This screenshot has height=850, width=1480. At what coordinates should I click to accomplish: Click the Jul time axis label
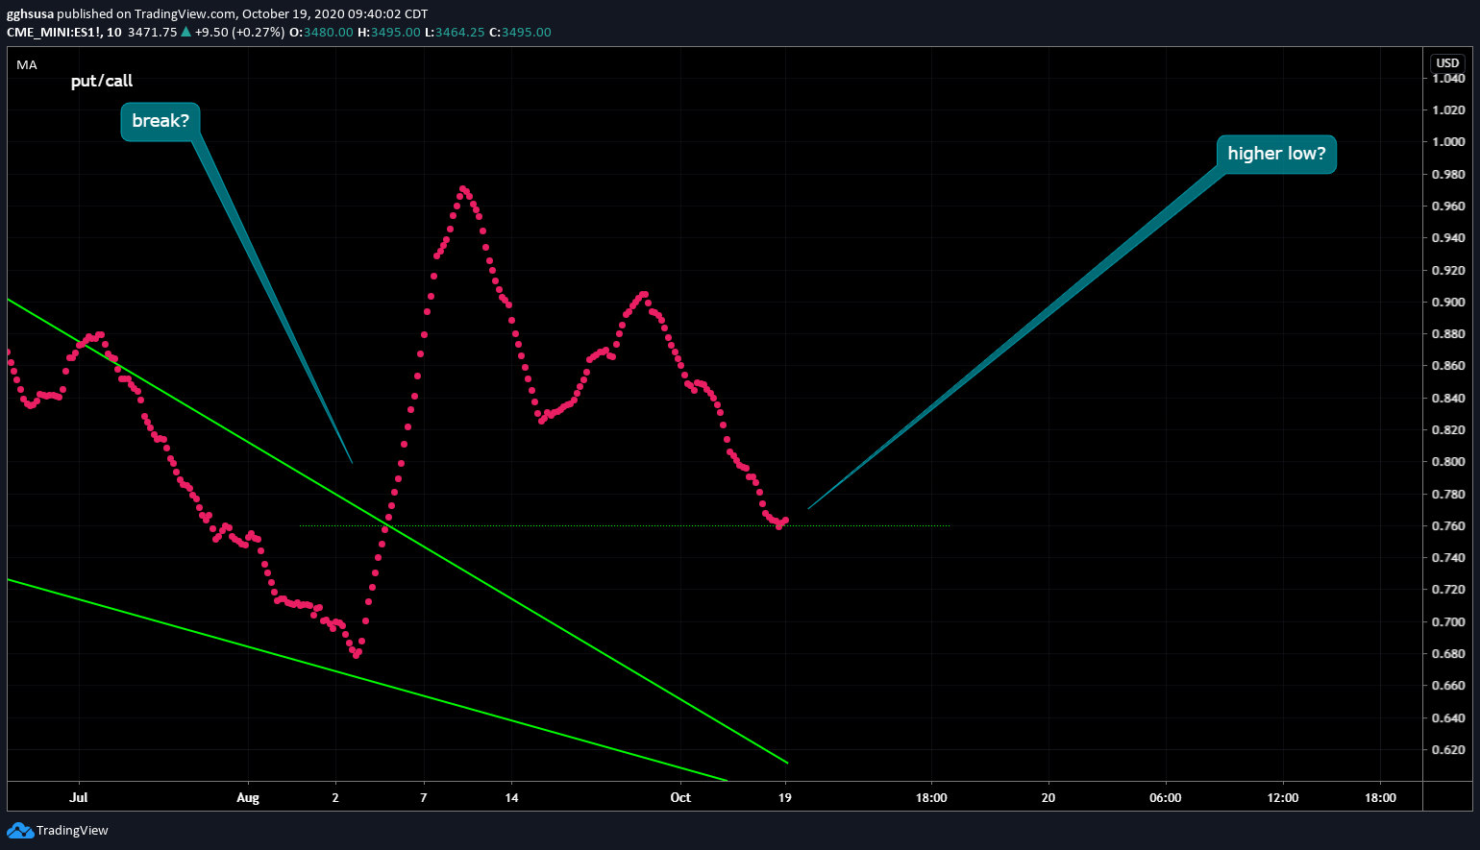tap(79, 797)
